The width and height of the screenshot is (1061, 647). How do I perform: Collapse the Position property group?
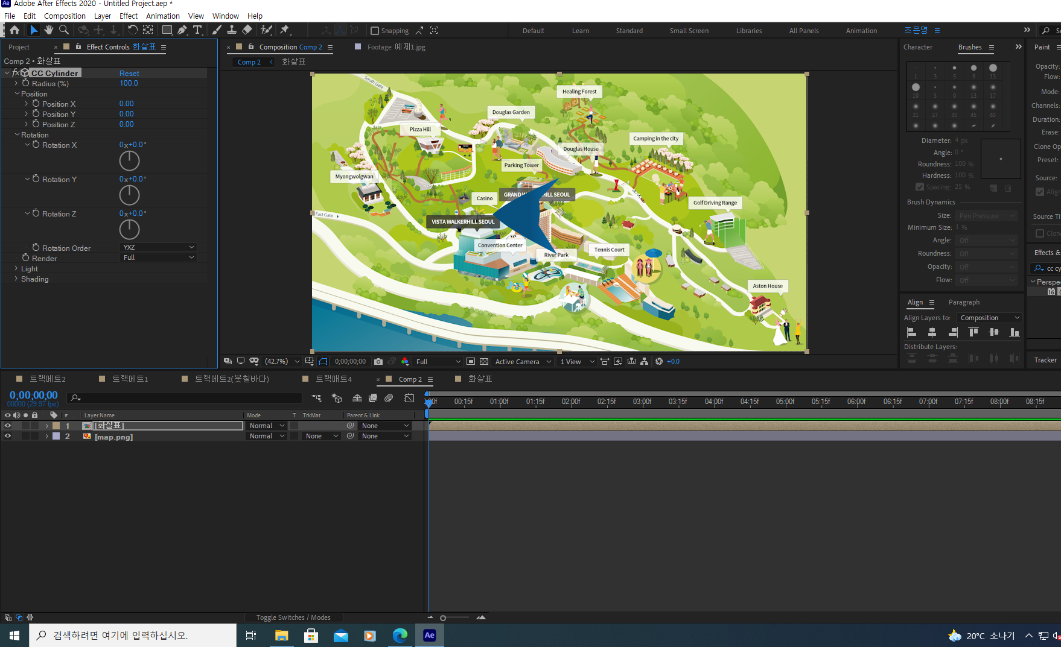pos(17,94)
